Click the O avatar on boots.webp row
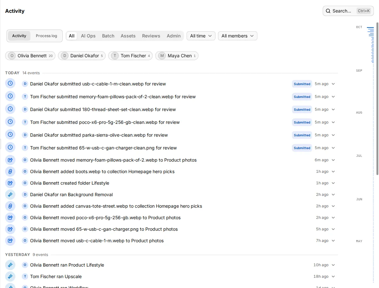 pyautogui.click(x=25, y=172)
